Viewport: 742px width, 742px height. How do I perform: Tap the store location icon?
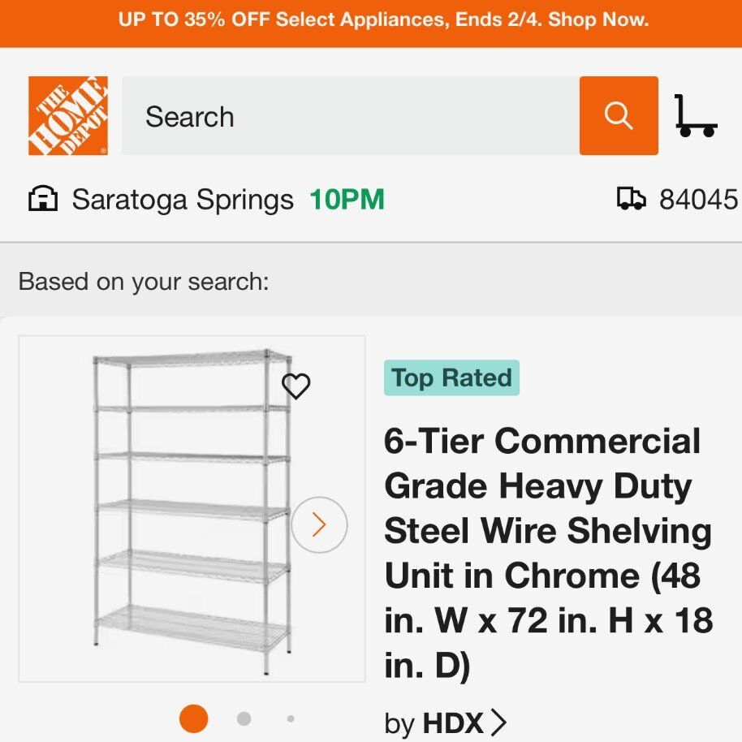(43, 199)
